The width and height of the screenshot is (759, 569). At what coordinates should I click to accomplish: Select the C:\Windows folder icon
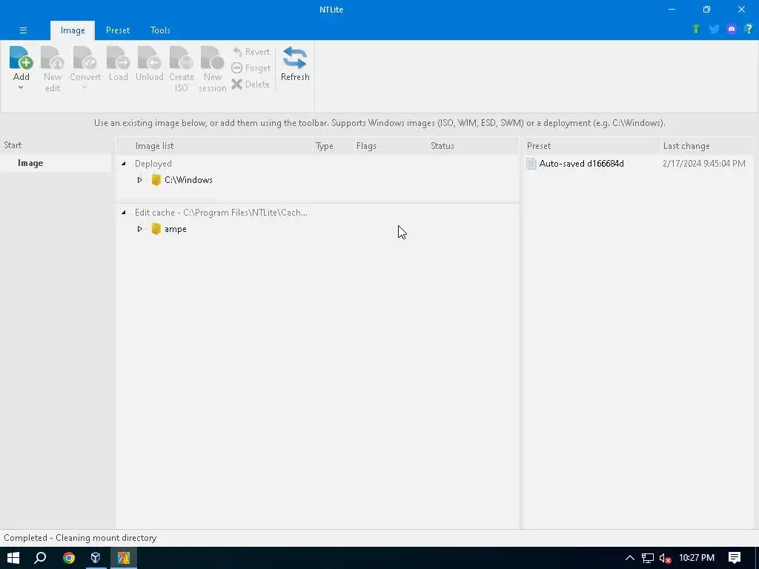coord(156,180)
